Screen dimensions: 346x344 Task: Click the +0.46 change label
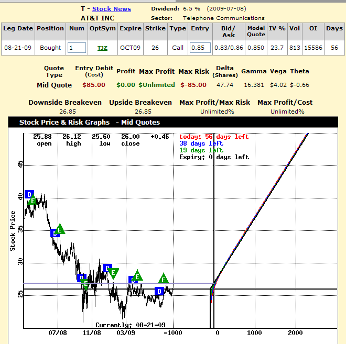pyautogui.click(x=160, y=137)
